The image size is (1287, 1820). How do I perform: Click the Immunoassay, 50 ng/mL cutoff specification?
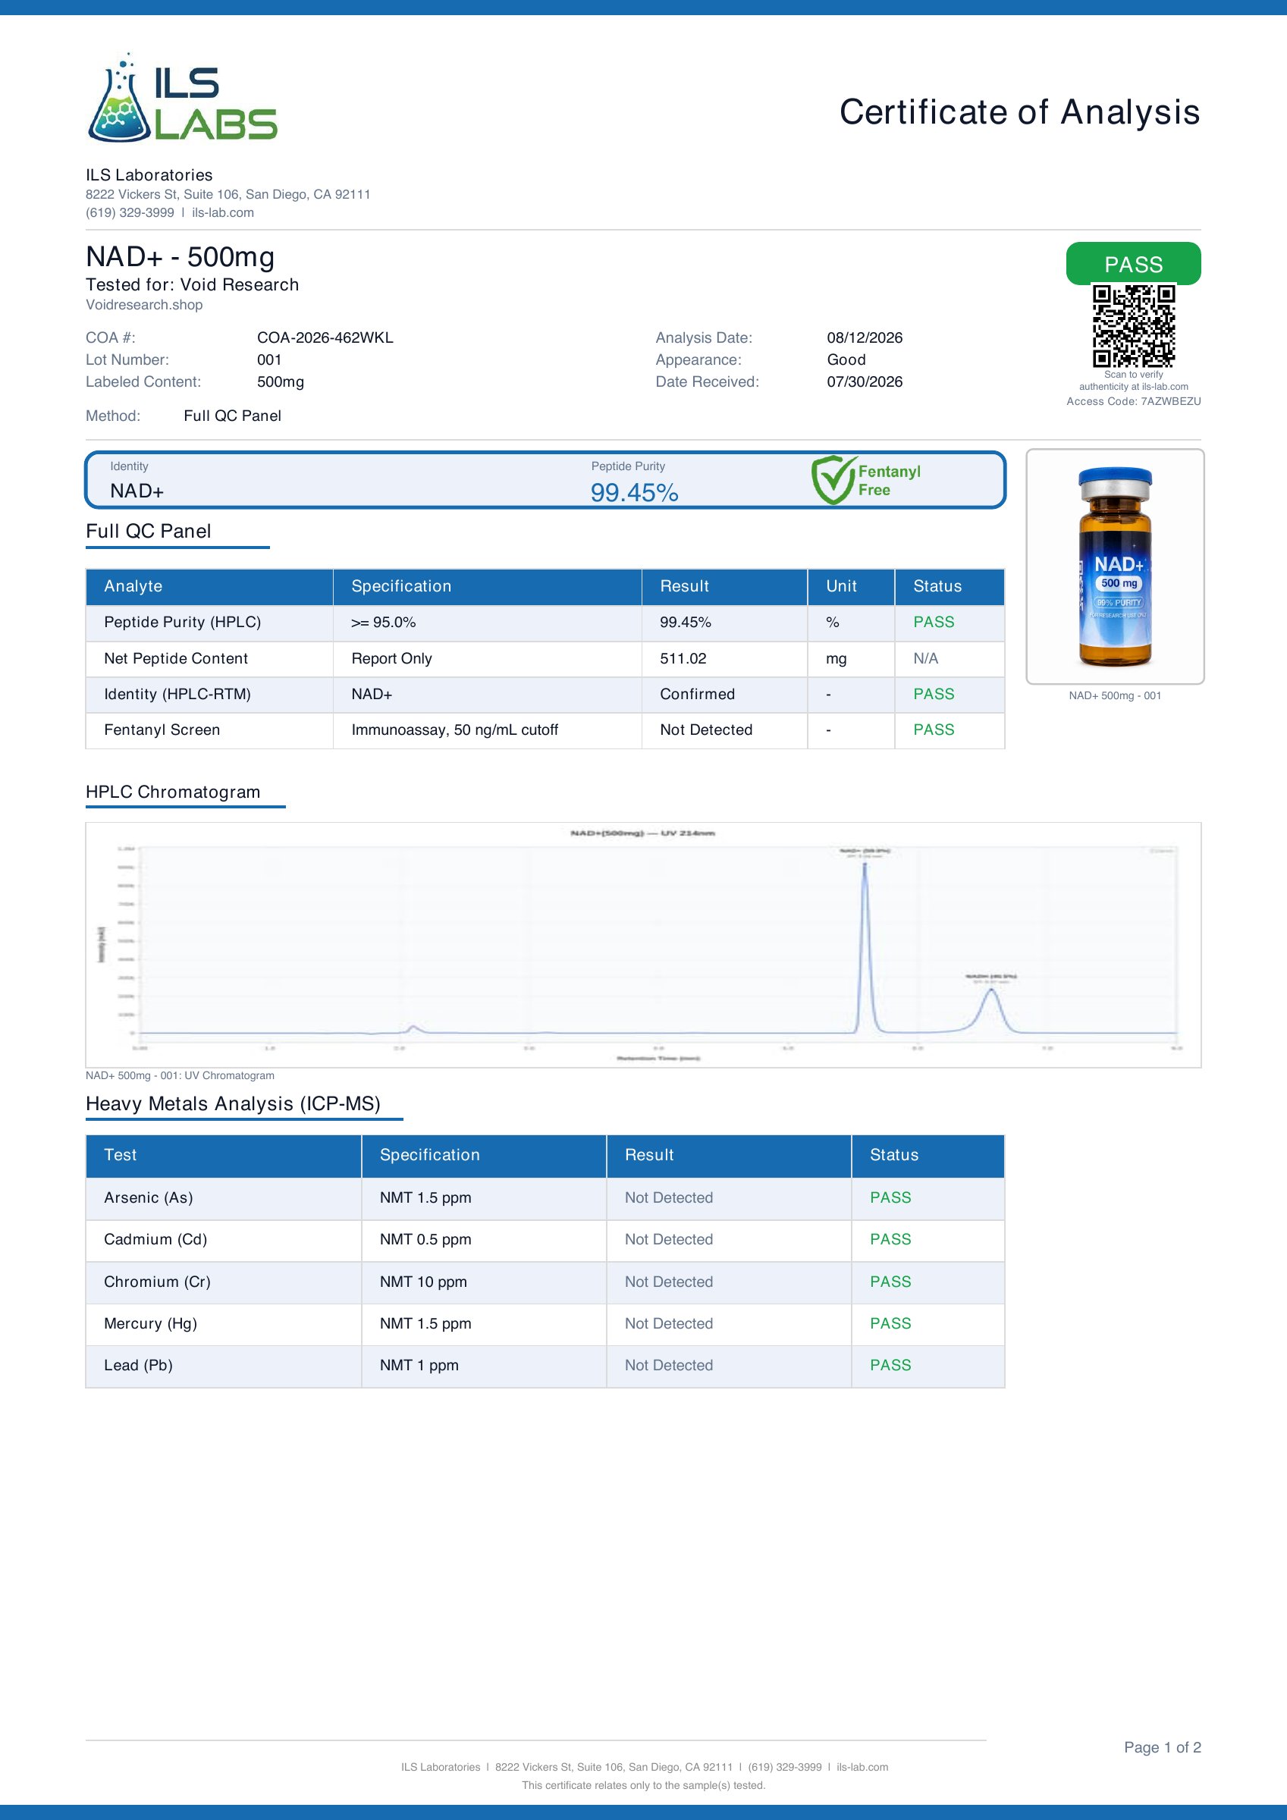click(x=454, y=730)
